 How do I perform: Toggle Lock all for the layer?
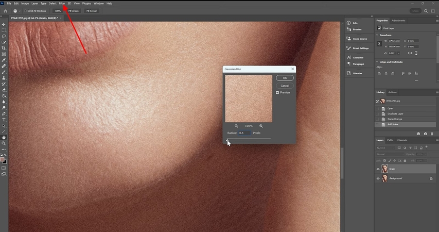[x=405, y=161]
